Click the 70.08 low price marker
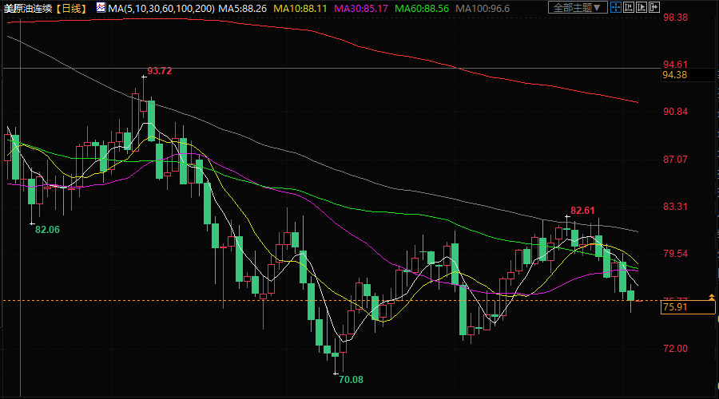 [351, 380]
